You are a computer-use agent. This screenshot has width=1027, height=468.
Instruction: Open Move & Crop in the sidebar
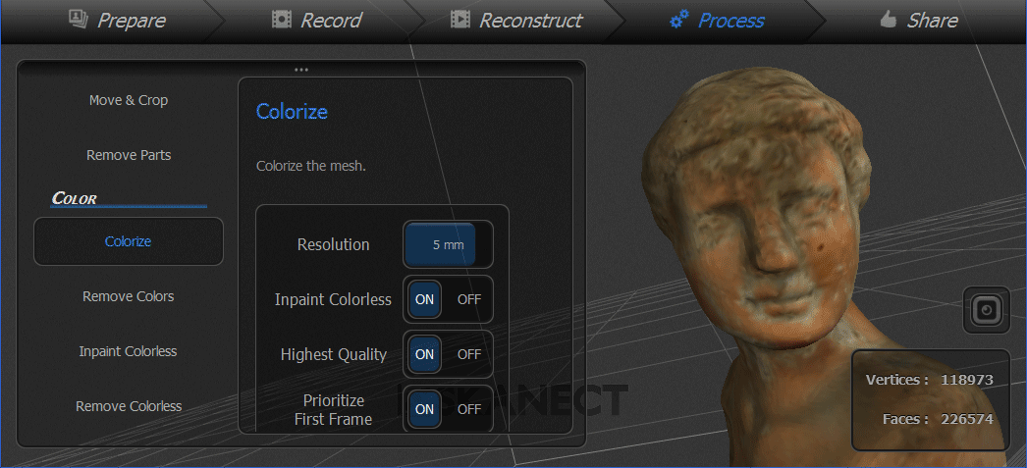pyautogui.click(x=129, y=100)
